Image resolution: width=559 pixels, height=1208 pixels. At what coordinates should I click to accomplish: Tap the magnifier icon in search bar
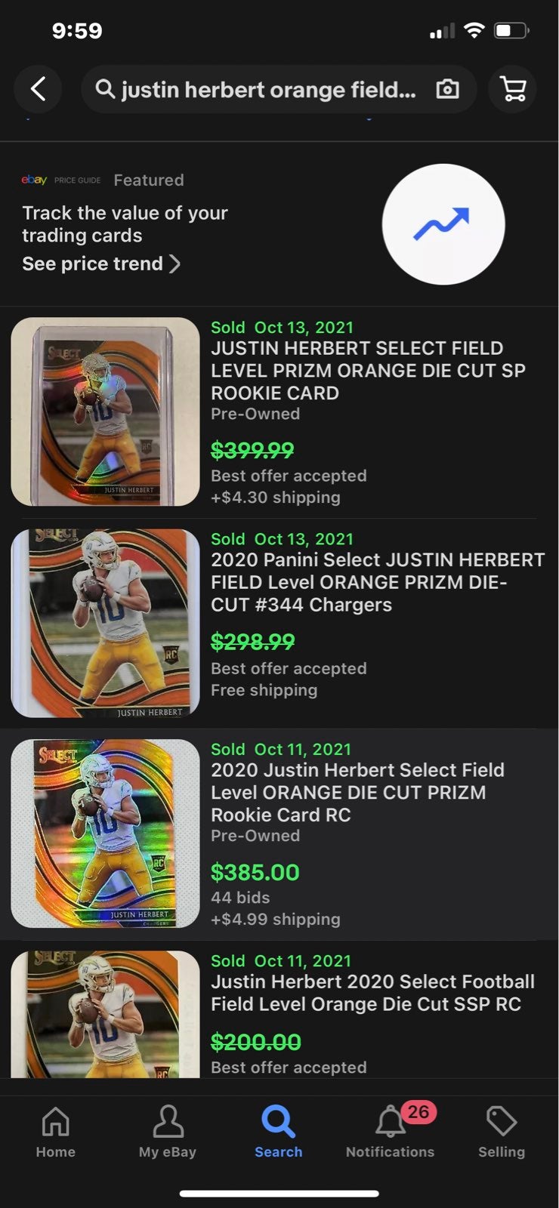(105, 89)
